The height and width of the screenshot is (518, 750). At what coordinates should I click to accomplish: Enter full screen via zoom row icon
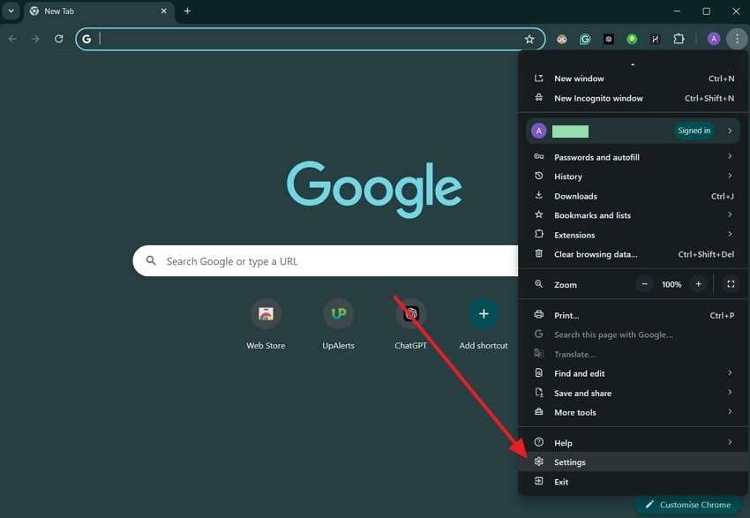tap(731, 284)
